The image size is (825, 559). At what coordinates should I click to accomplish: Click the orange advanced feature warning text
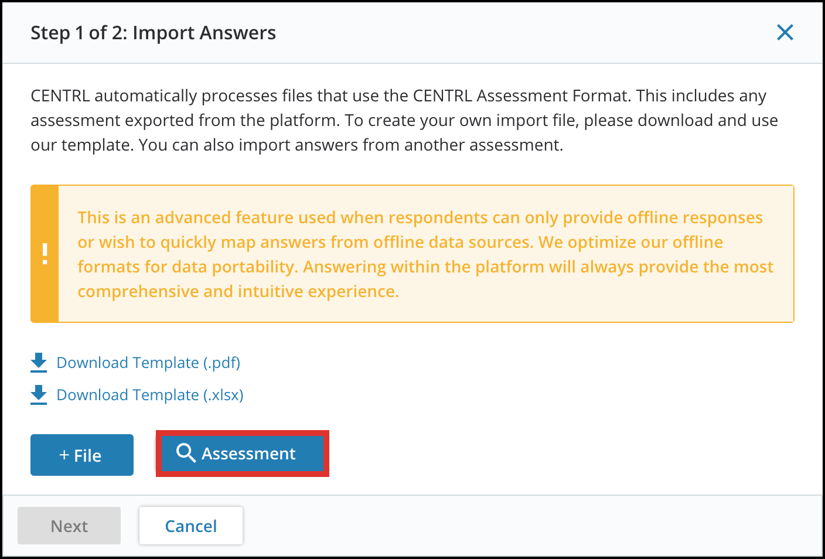tap(425, 254)
